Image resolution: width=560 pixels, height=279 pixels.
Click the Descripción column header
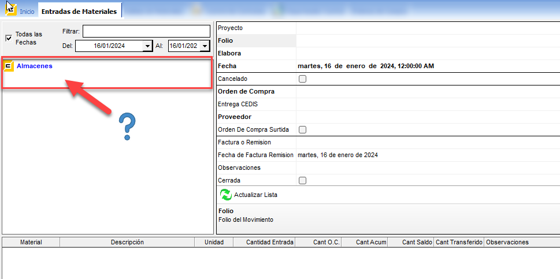127,242
